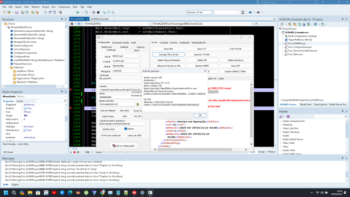The height and width of the screenshot is (197, 350).
Task: Toggle the breakpoint on line 1989
Action: [71, 108]
